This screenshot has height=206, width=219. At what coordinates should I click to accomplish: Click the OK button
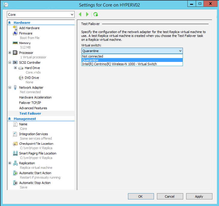coord(141,196)
